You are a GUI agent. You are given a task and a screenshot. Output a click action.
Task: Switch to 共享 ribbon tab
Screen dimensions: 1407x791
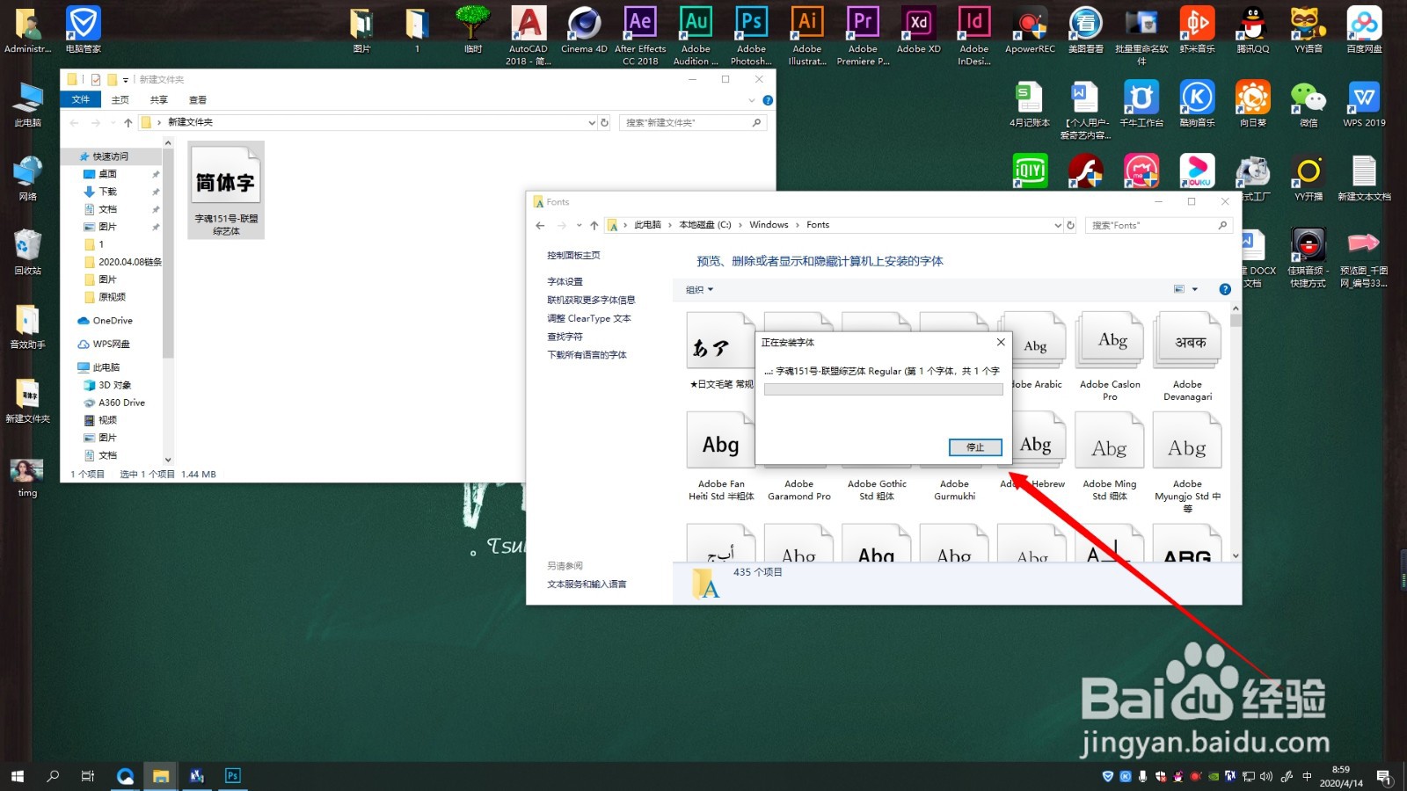158,100
